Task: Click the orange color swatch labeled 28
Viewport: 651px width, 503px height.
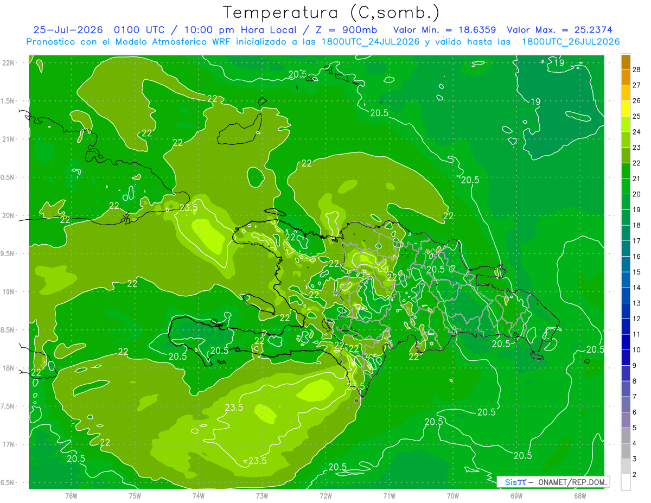Action: [626, 62]
